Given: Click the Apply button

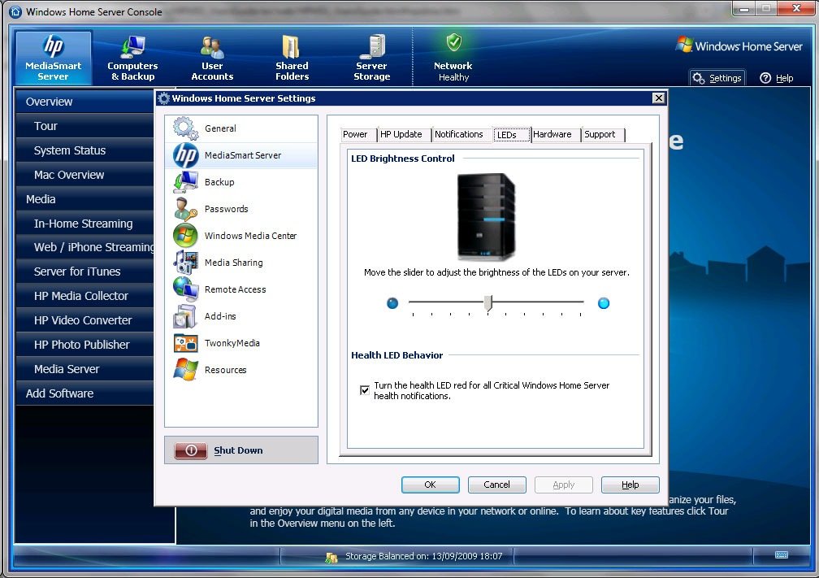Looking at the screenshot, I should pyautogui.click(x=564, y=485).
